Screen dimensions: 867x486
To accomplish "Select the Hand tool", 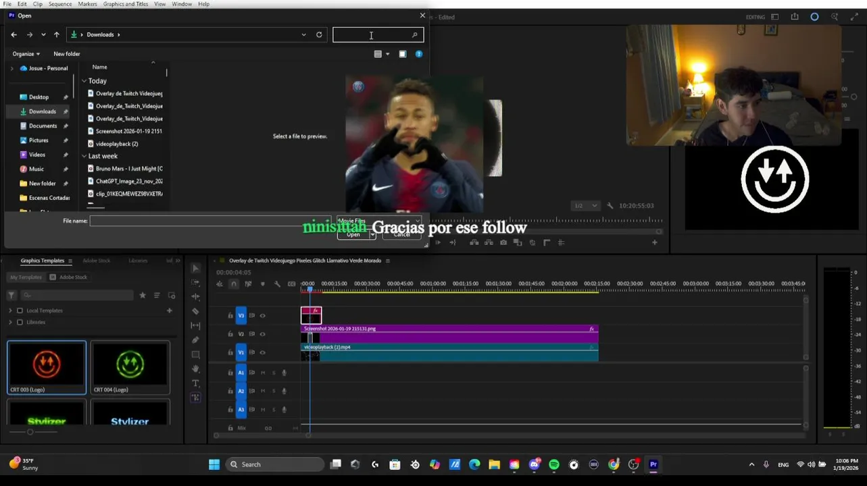I will click(195, 369).
